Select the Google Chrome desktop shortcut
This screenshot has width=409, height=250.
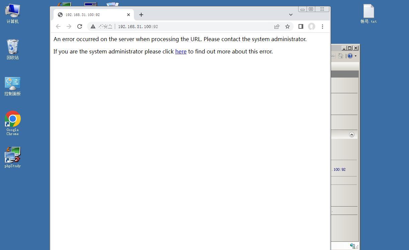12,123
